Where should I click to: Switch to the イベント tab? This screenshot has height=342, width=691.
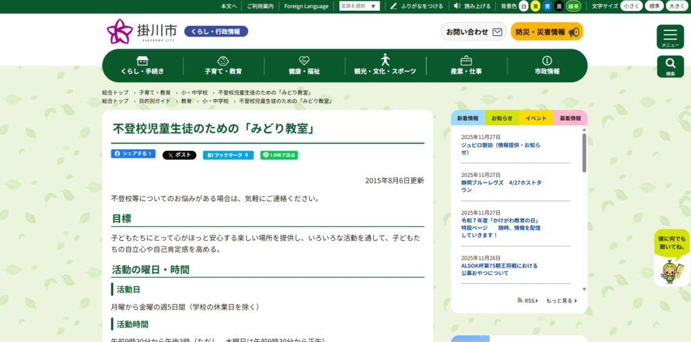[536, 118]
